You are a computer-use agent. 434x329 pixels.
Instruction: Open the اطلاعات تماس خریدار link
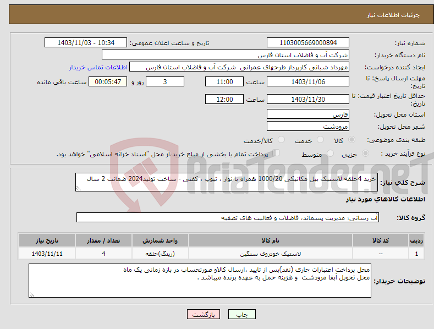(98, 67)
